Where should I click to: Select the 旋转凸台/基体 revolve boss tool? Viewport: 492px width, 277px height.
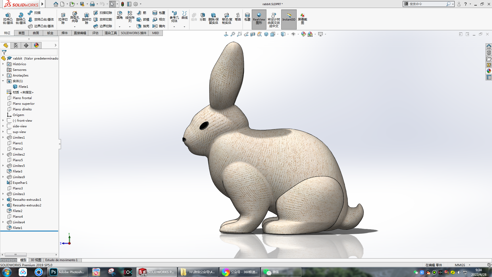click(x=21, y=18)
